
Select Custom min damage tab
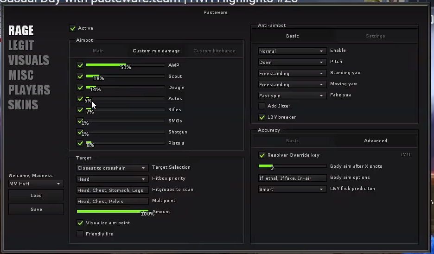point(156,51)
